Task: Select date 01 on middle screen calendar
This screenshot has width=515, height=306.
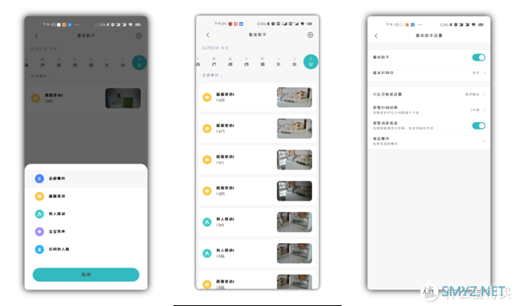Action: click(295, 61)
